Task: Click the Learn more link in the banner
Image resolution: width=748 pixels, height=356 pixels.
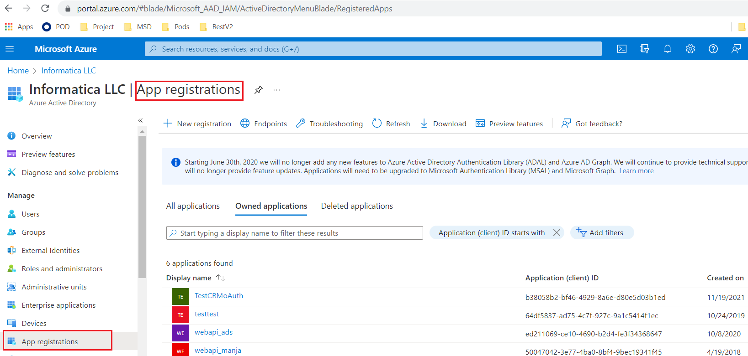Action: tap(637, 171)
